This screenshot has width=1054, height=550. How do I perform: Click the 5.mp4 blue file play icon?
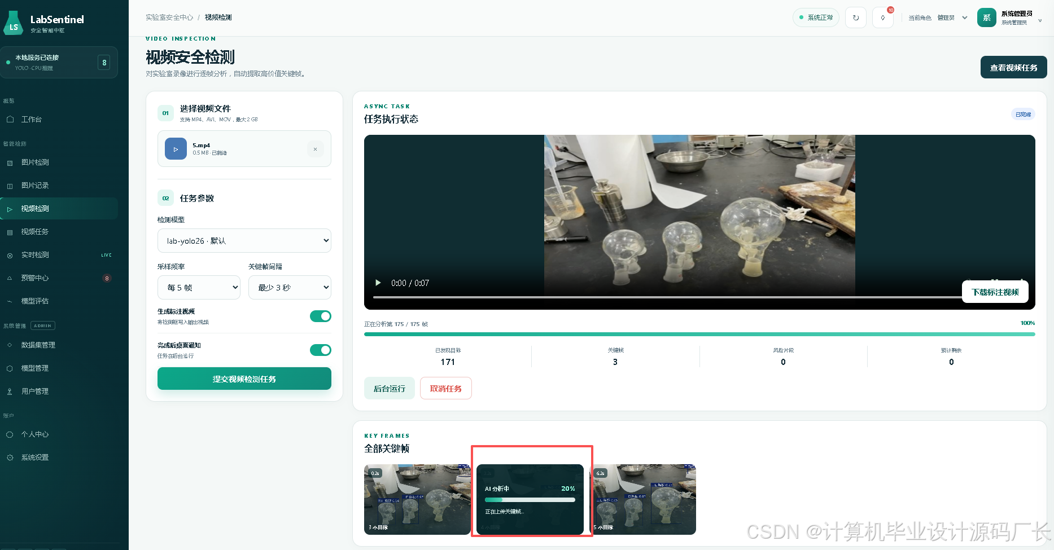click(176, 149)
